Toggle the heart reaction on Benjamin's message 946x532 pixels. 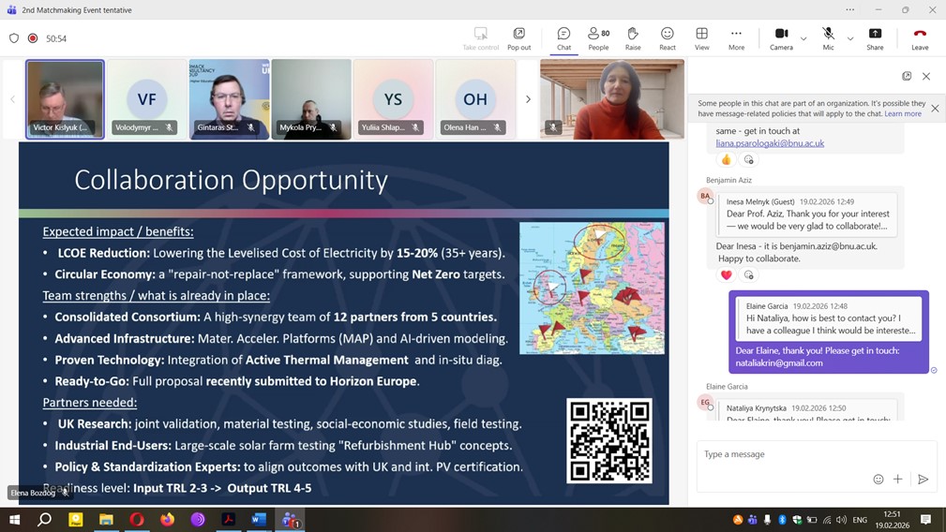coord(726,274)
